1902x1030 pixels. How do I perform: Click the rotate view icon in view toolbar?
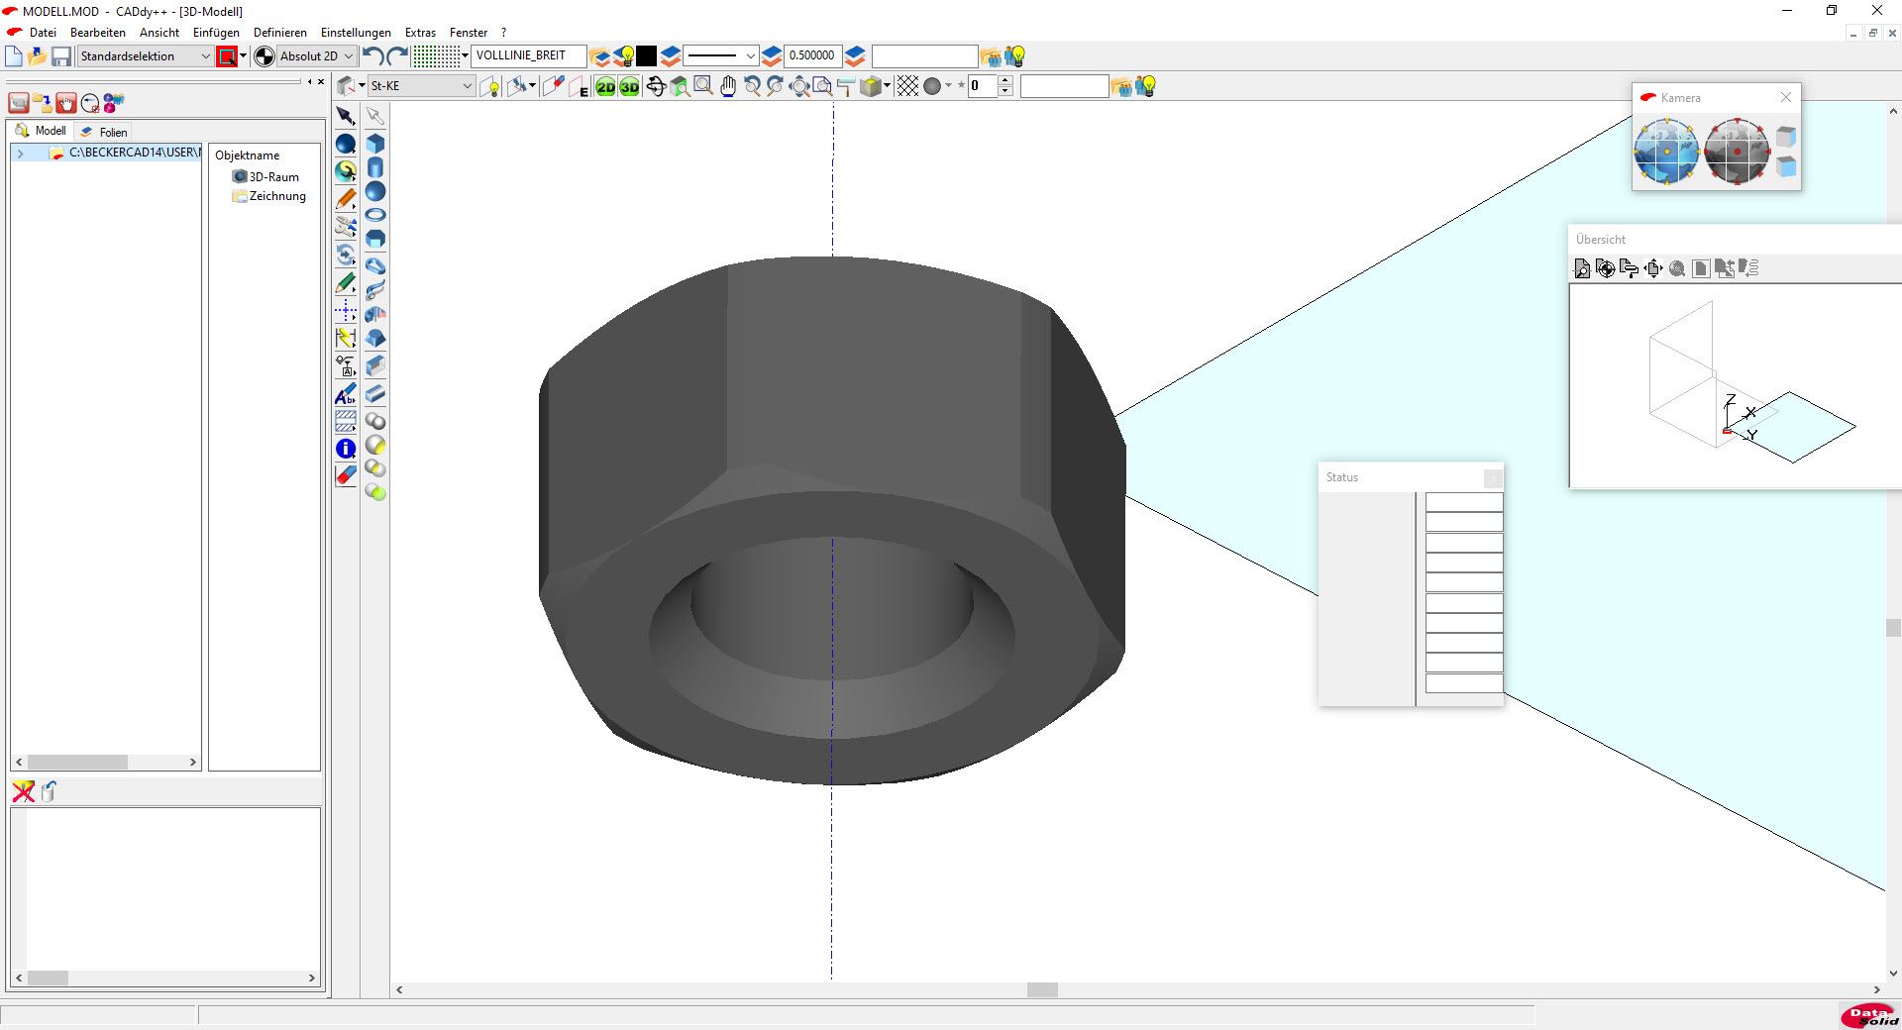tap(656, 86)
